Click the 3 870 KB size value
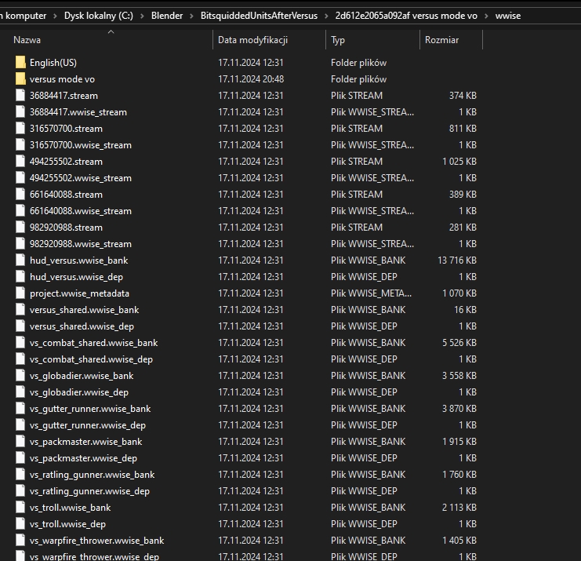This screenshot has height=561, width=581. pos(459,409)
